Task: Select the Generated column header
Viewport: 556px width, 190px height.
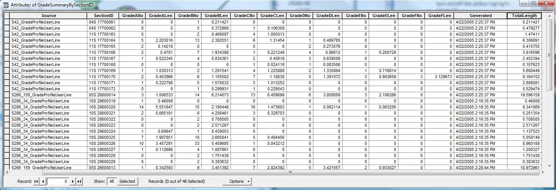Action: pos(480,16)
